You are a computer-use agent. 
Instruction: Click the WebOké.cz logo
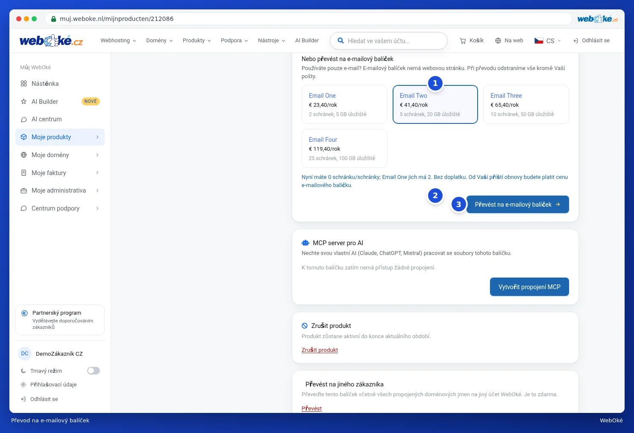tap(51, 41)
